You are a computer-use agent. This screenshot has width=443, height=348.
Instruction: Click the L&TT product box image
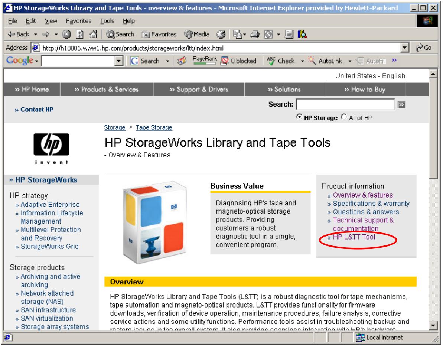155,222
